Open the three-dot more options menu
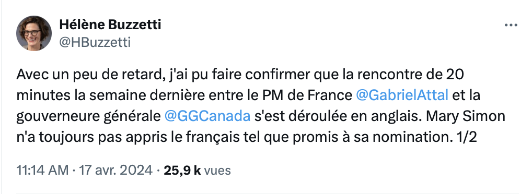This screenshot has height=194, width=532. pyautogui.click(x=511, y=26)
